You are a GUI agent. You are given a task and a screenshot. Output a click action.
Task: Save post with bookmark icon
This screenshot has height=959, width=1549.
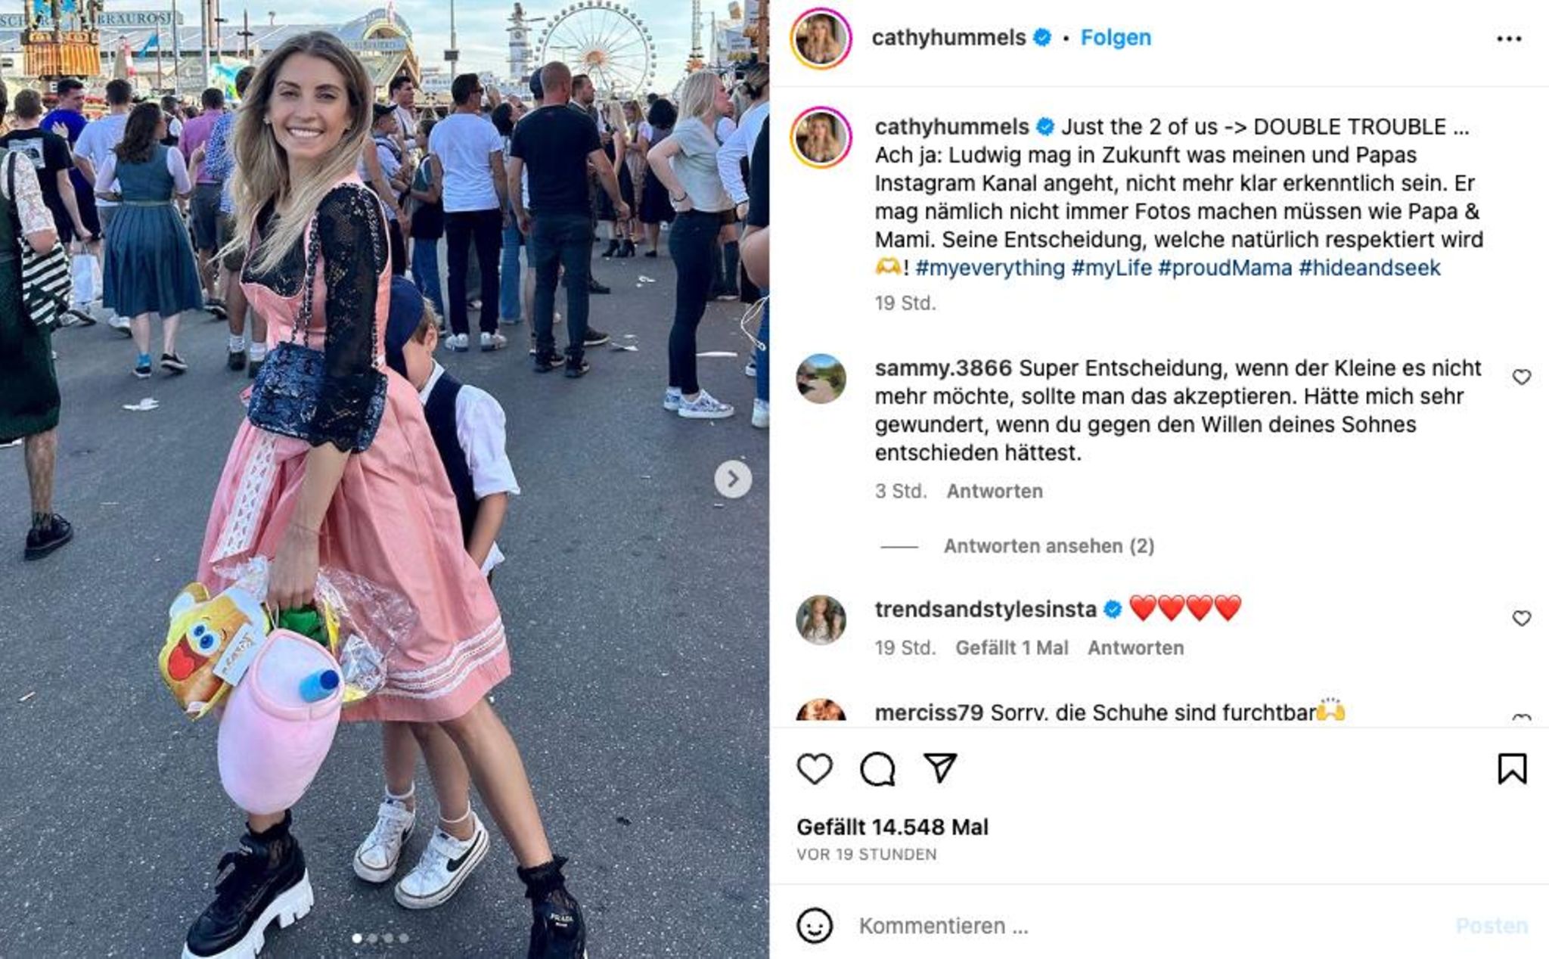(x=1512, y=768)
